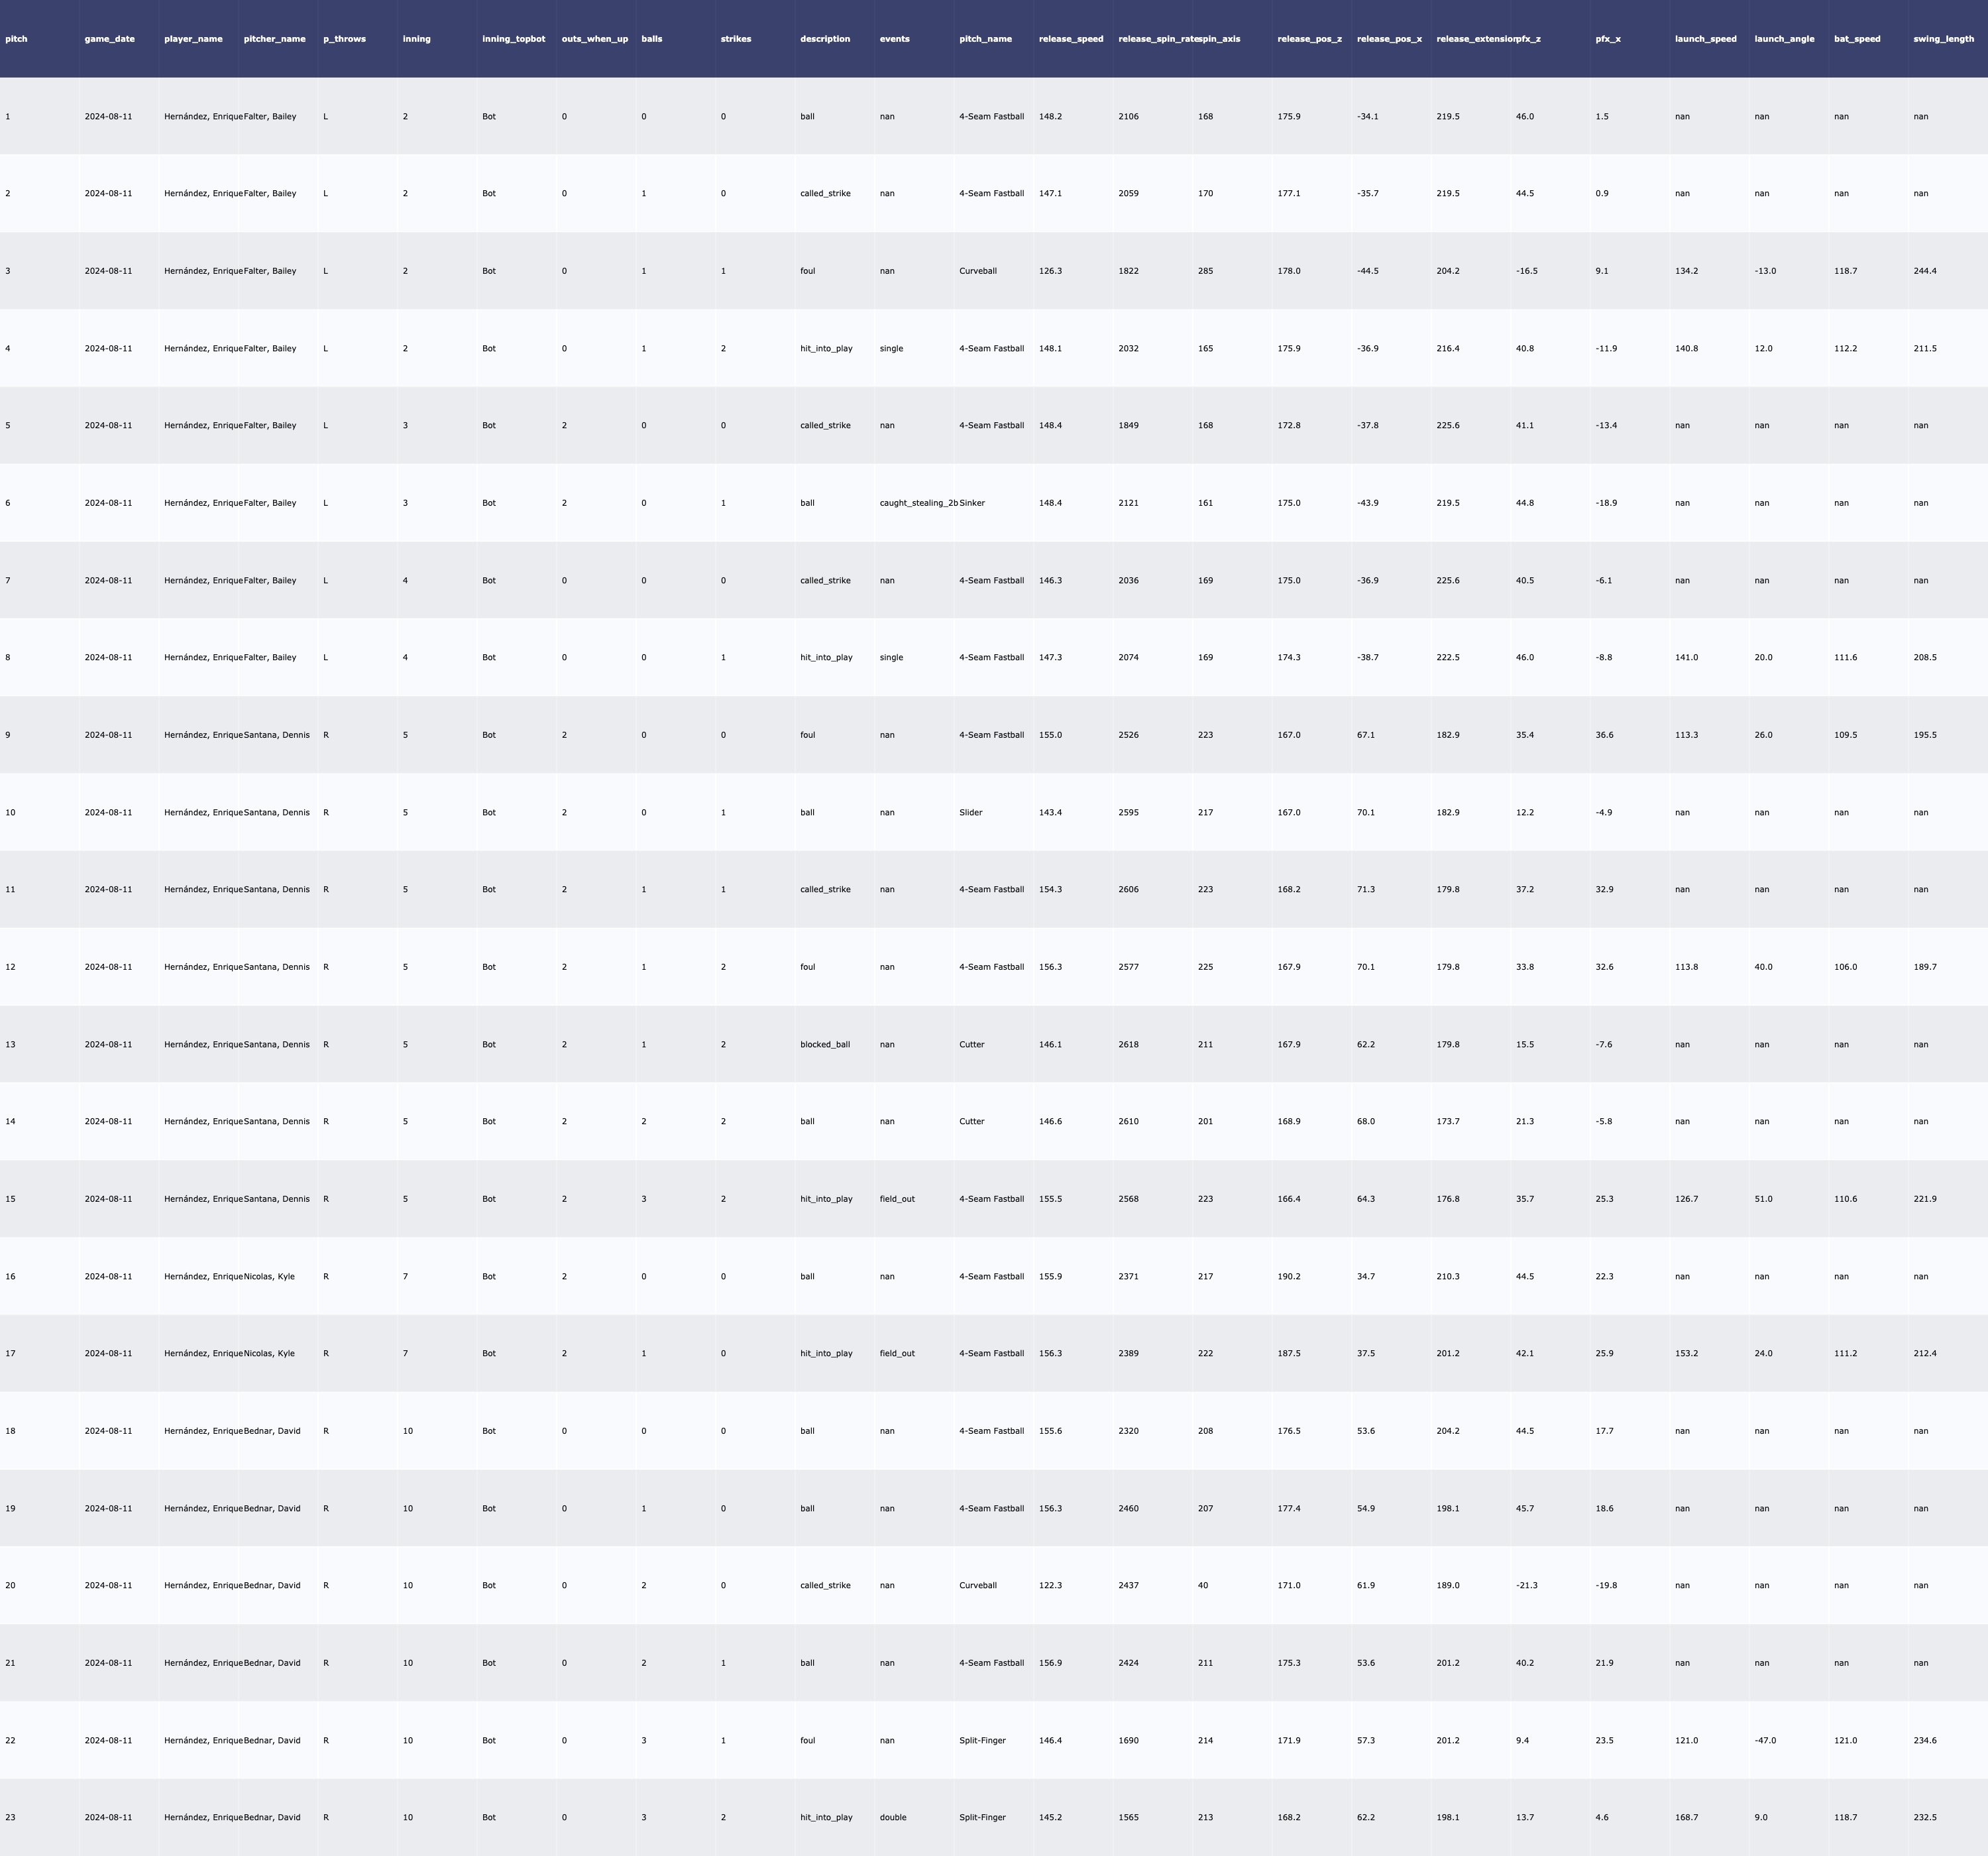Image resolution: width=1988 pixels, height=1856 pixels.
Task: Select launch speed value 168.7
Action: 1686,1817
